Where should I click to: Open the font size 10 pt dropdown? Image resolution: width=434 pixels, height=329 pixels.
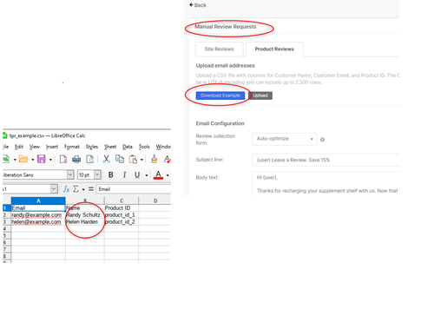(x=97, y=174)
